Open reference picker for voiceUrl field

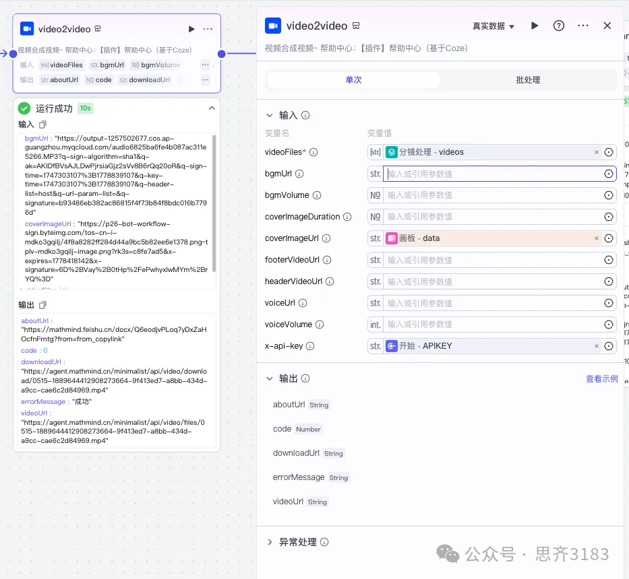(609, 303)
